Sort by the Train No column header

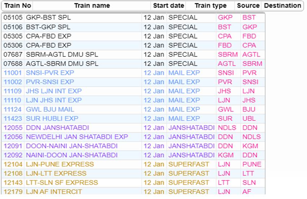click(17, 6)
